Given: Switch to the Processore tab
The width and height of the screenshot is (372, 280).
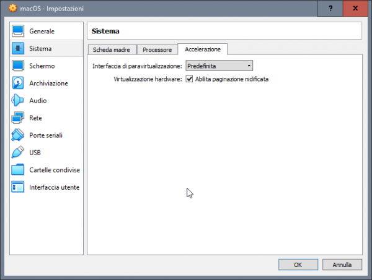Looking at the screenshot, I should pyautogui.click(x=157, y=49).
